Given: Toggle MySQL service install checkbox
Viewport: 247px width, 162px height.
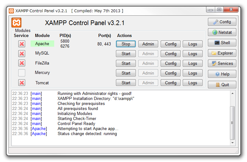Looking at the screenshot, I should [x=22, y=54].
